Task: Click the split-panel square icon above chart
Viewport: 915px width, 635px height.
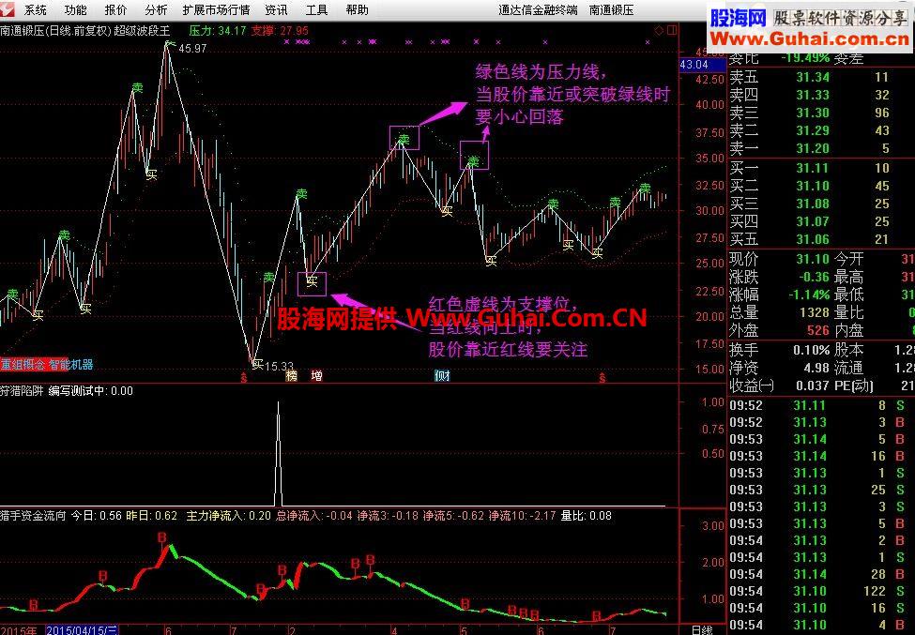Action: tap(672, 31)
